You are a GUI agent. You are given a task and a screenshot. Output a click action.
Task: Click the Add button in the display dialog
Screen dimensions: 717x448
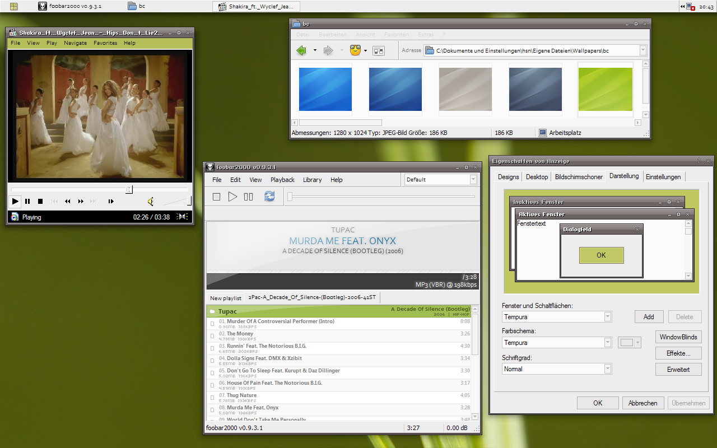pos(649,317)
